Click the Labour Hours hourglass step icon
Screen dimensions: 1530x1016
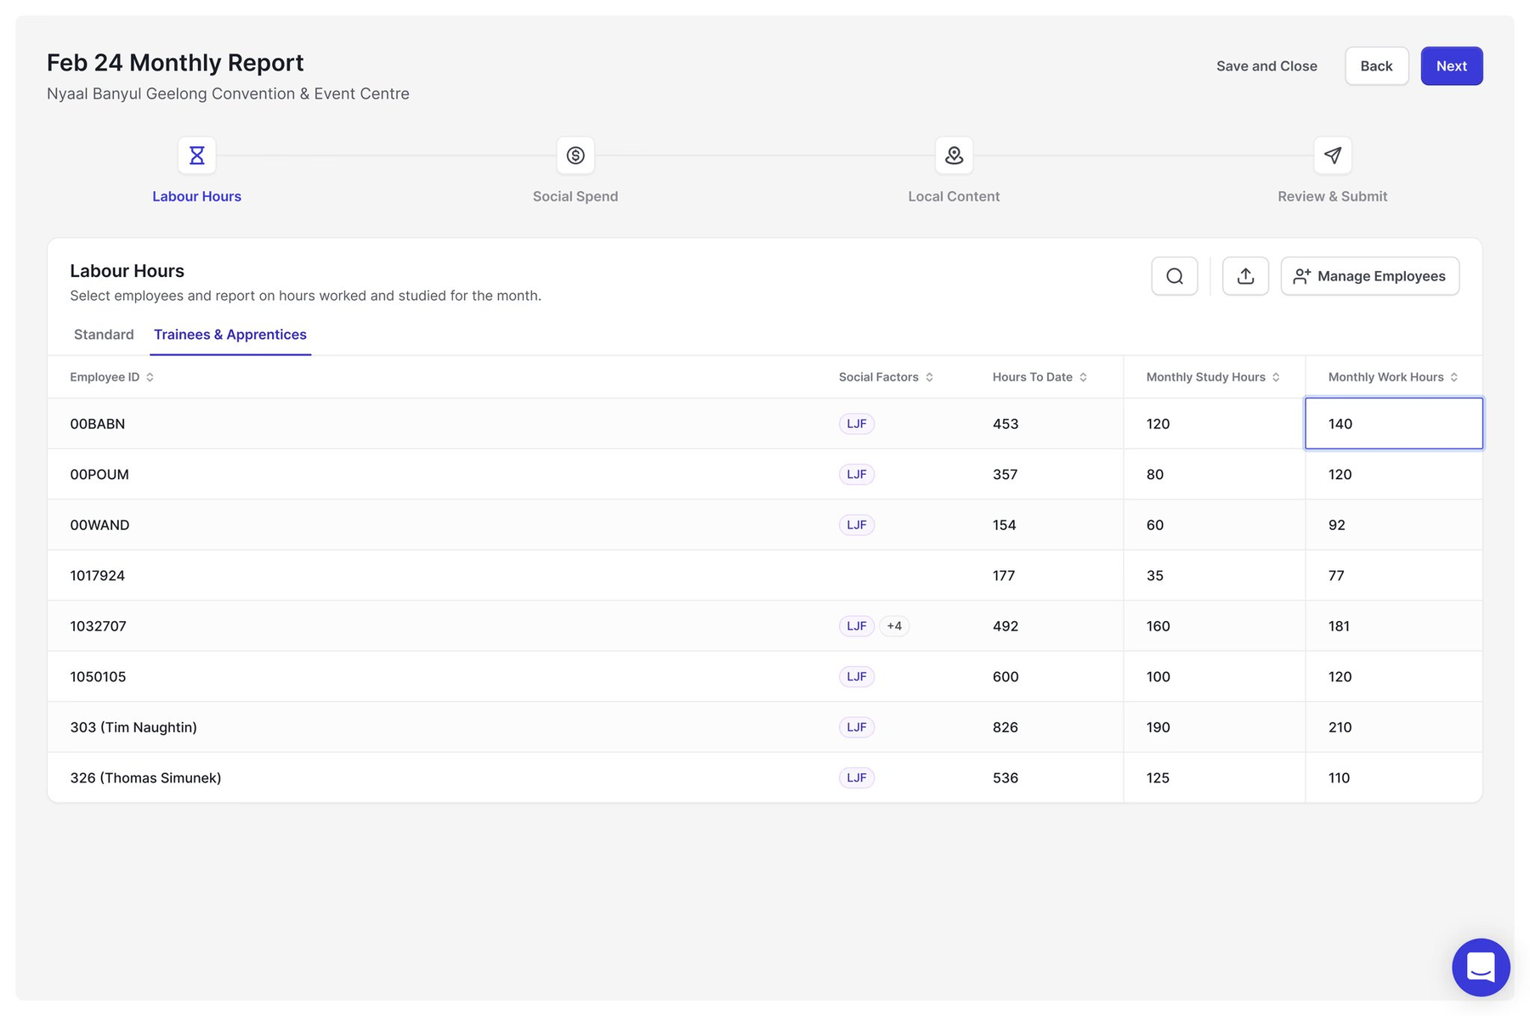pyautogui.click(x=196, y=155)
